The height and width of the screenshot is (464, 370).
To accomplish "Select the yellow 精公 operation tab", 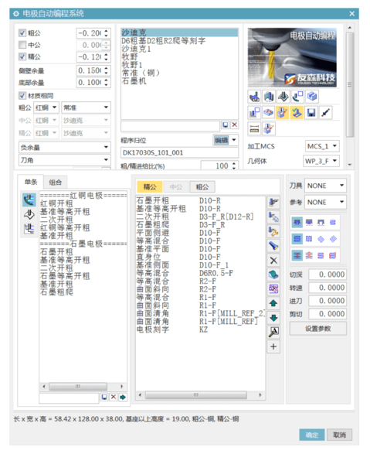I will [150, 186].
